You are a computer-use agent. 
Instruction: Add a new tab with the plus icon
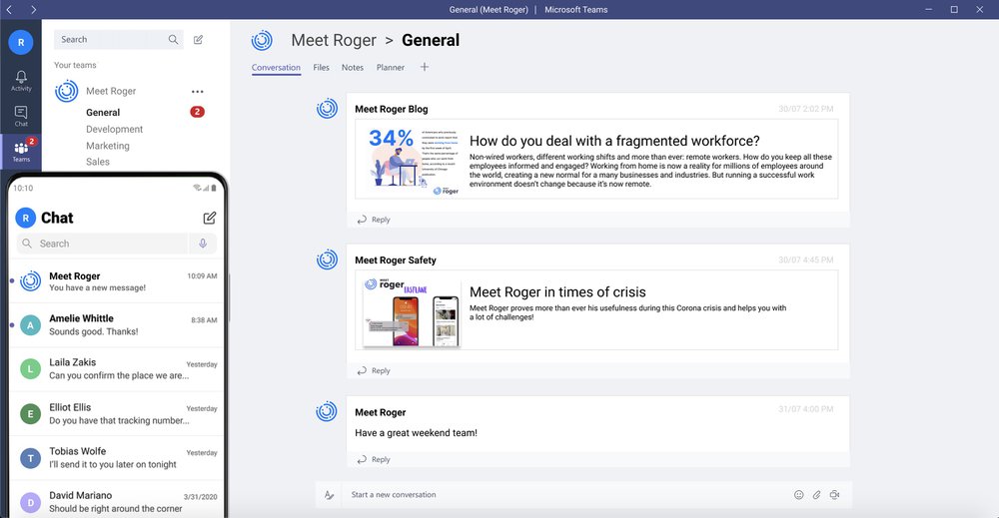pos(425,67)
